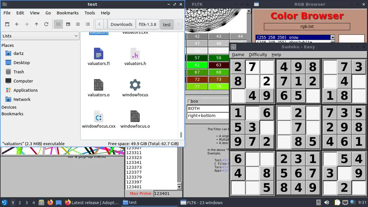Toggle the box checkbox in FLTK window
Viewport: 368px width, 207px height.
(189, 101)
